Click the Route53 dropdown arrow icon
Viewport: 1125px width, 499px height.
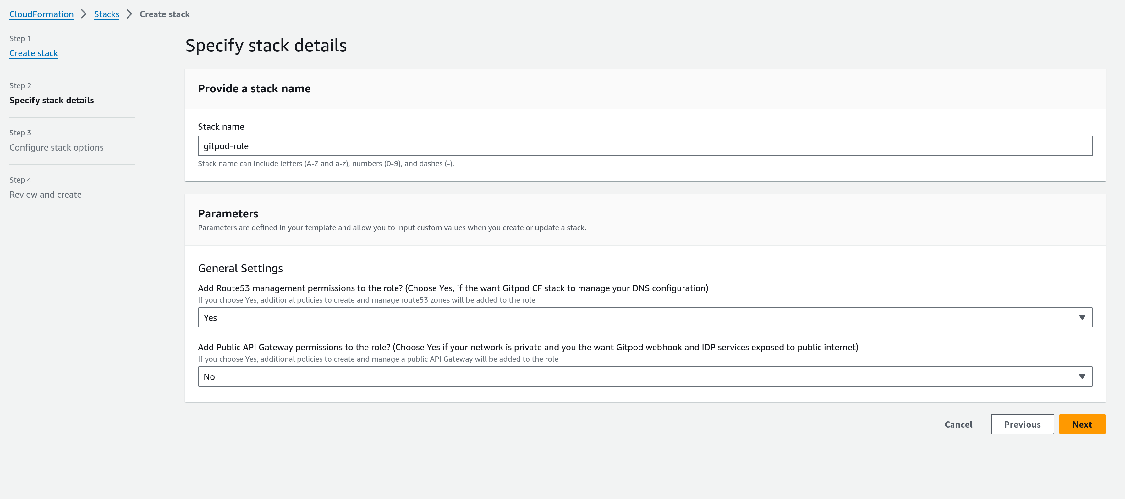1082,317
